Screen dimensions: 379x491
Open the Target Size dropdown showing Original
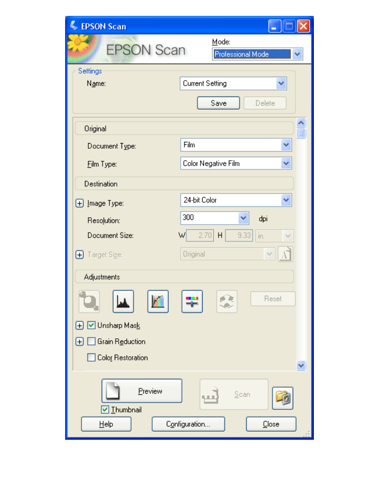[x=228, y=254]
